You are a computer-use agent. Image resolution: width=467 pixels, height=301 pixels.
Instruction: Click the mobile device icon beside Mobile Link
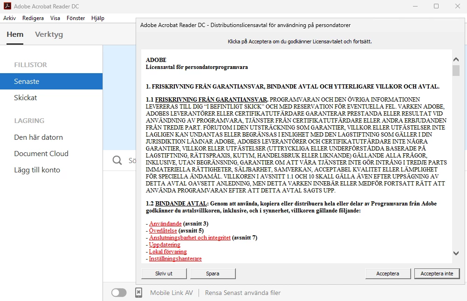[x=138, y=293]
